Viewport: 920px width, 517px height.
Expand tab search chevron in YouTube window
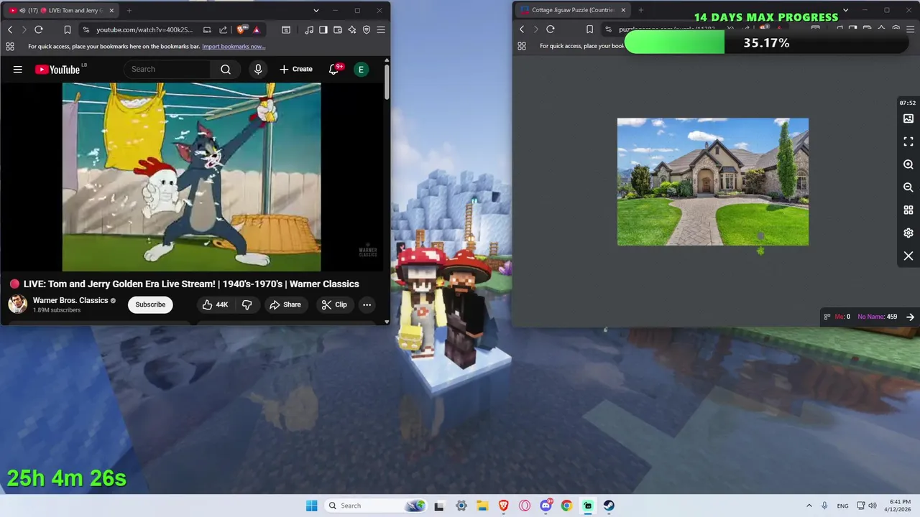click(x=316, y=11)
